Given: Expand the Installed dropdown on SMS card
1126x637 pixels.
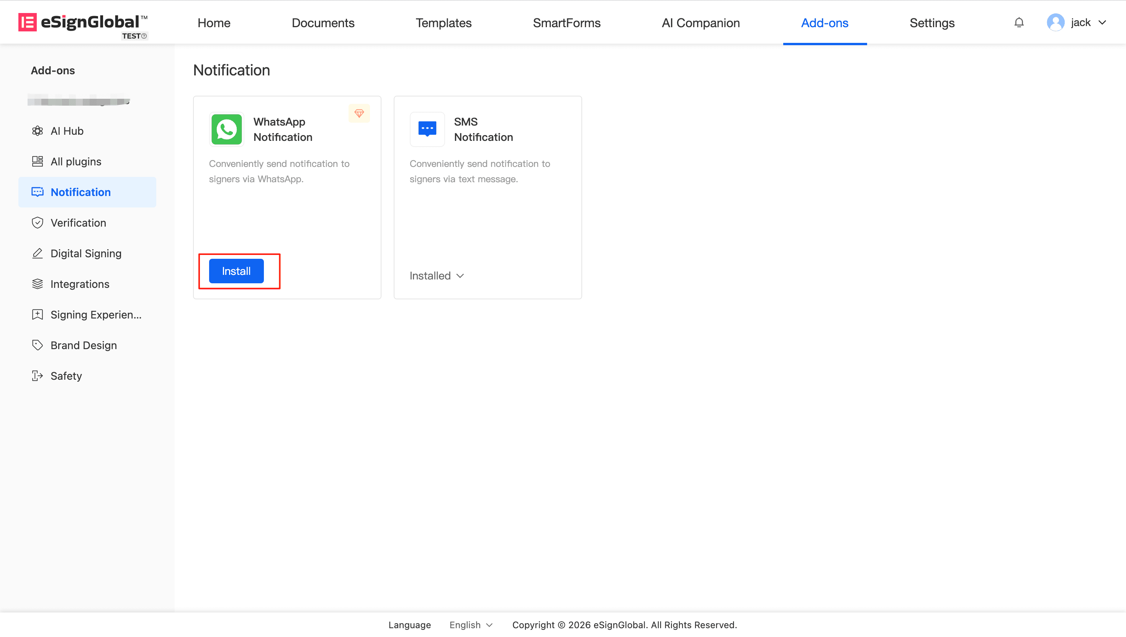Looking at the screenshot, I should point(436,276).
